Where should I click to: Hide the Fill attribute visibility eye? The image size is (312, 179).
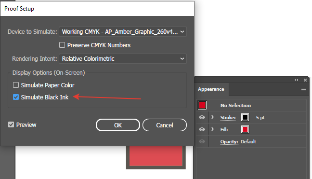point(202,129)
